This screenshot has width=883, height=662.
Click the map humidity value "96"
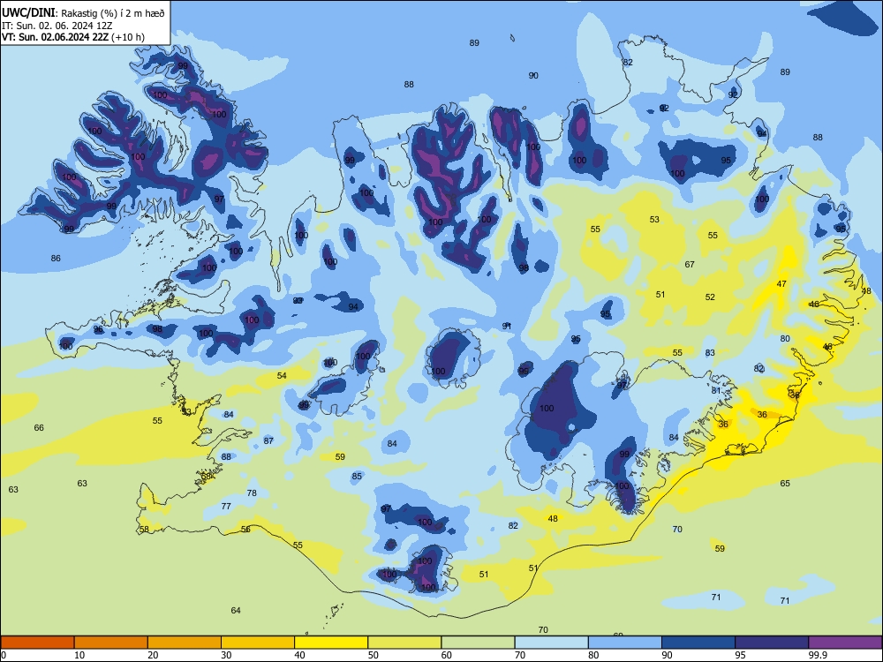click(99, 330)
